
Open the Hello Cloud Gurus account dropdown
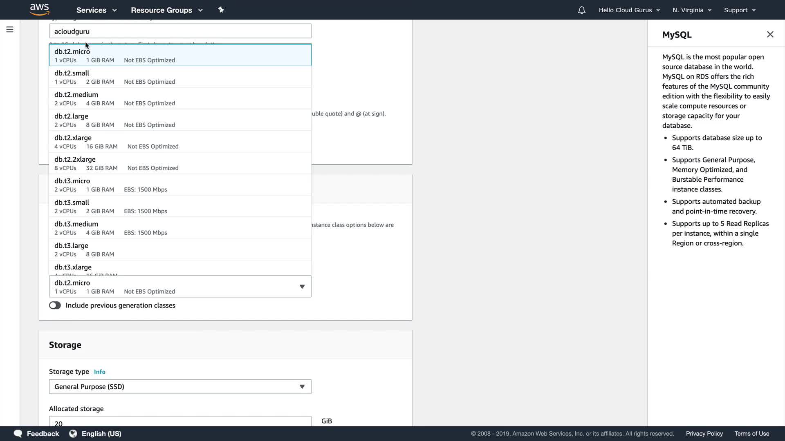point(629,10)
